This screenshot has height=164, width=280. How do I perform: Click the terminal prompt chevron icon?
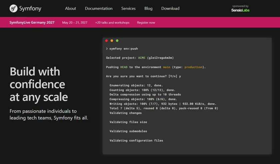[x=107, y=49]
